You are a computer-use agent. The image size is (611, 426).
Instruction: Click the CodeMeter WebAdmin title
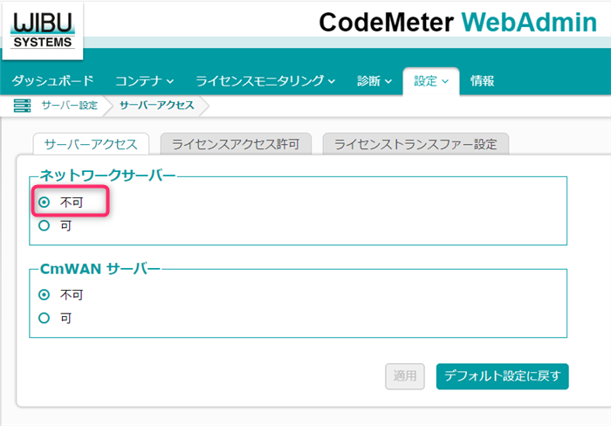pos(458,22)
